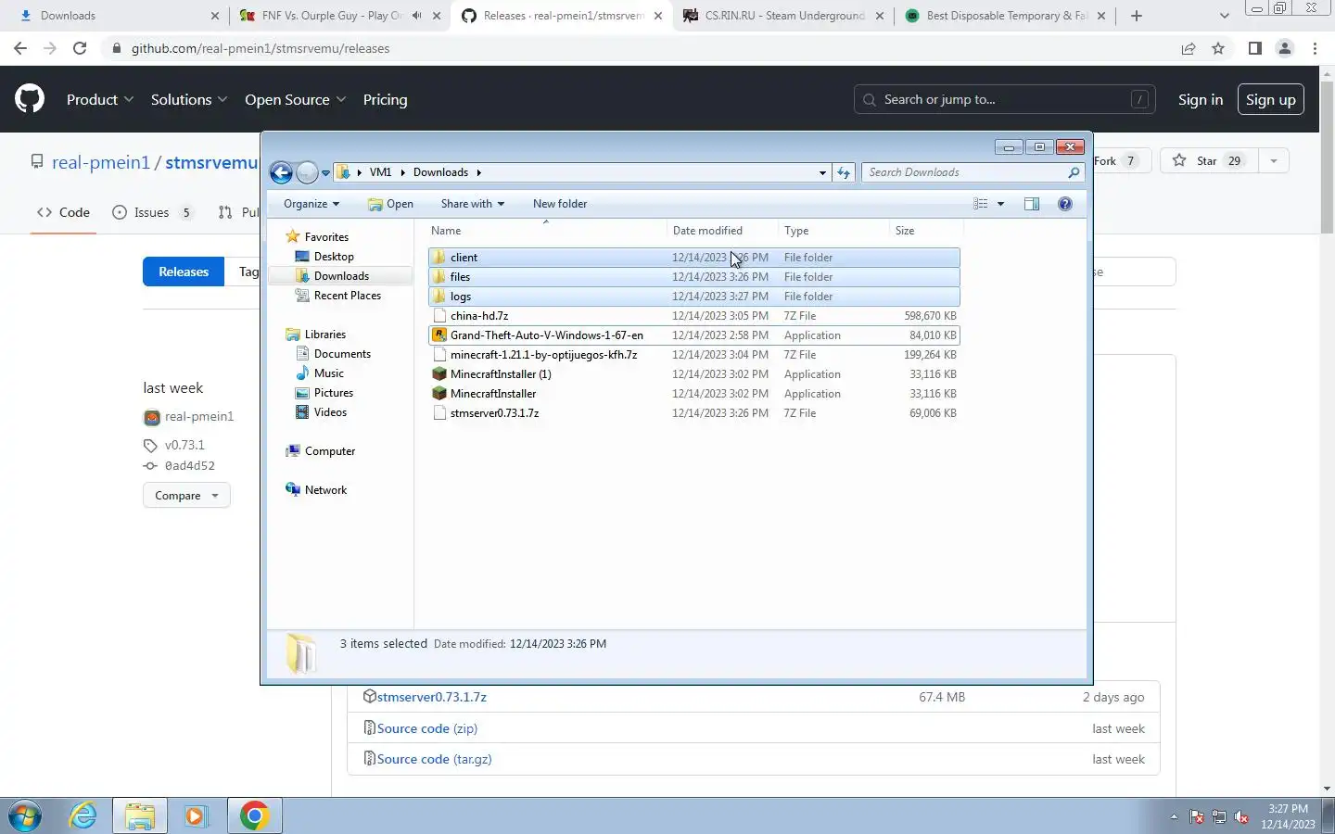The image size is (1335, 834).
Task: Go back in Explorer window
Action: pyautogui.click(x=281, y=172)
